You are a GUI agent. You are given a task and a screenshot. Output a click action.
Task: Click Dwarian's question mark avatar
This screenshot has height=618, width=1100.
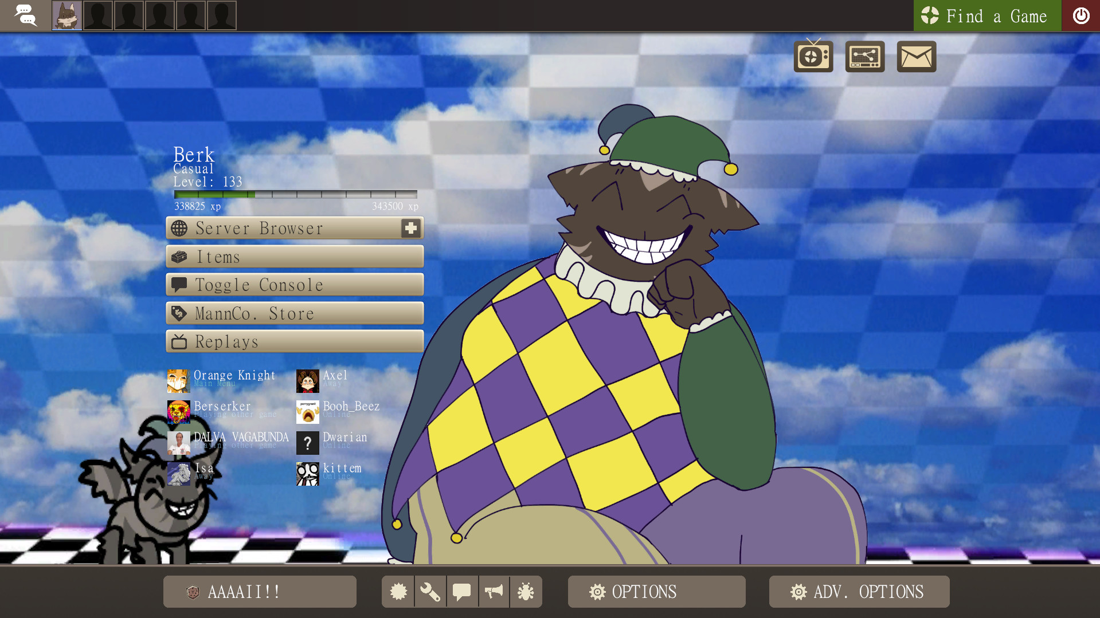(307, 443)
